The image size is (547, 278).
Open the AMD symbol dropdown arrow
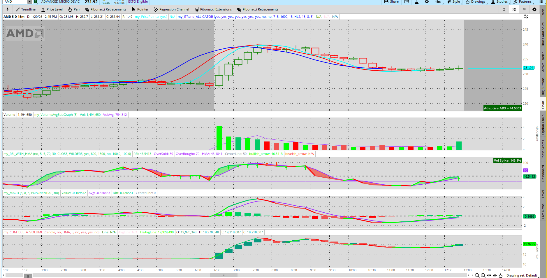click(29, 2)
